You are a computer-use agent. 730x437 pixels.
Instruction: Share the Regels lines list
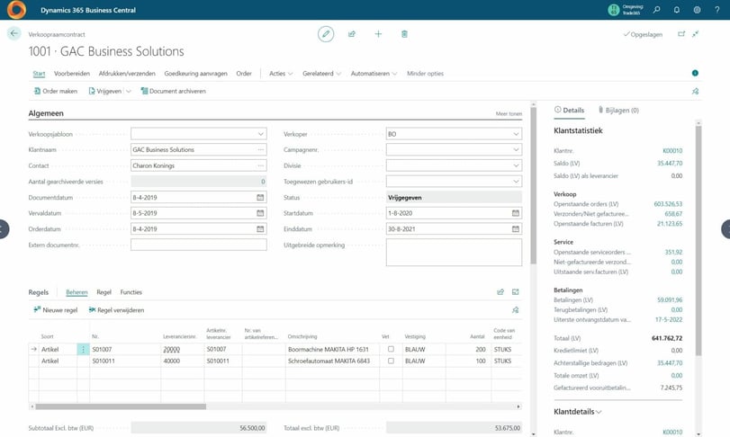(500, 292)
